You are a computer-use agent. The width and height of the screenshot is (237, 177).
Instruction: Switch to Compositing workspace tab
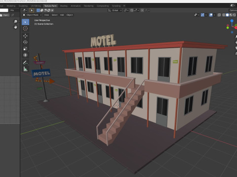click(x=103, y=6)
